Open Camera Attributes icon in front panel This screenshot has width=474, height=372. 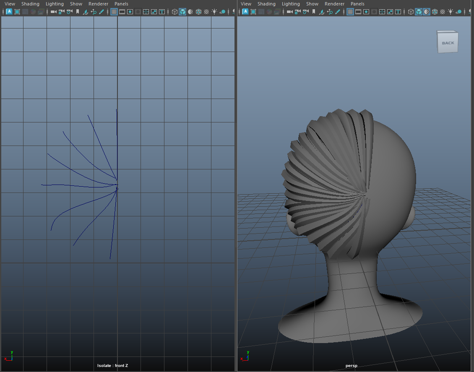coord(70,12)
